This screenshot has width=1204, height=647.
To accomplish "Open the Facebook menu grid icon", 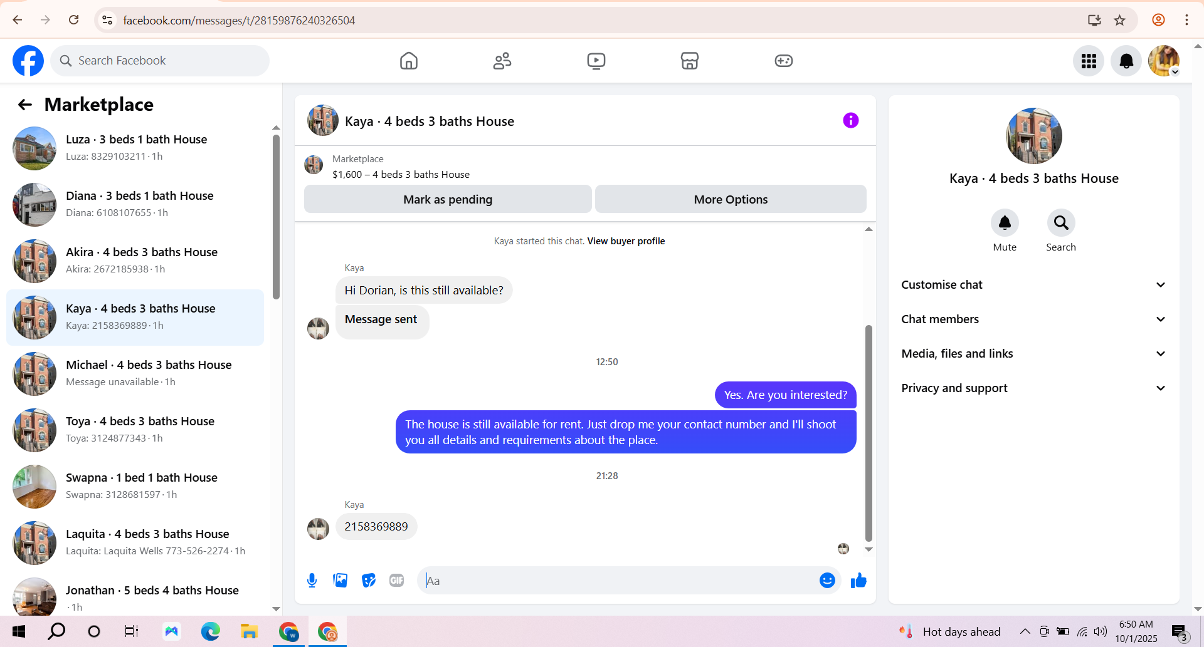I will coord(1089,61).
